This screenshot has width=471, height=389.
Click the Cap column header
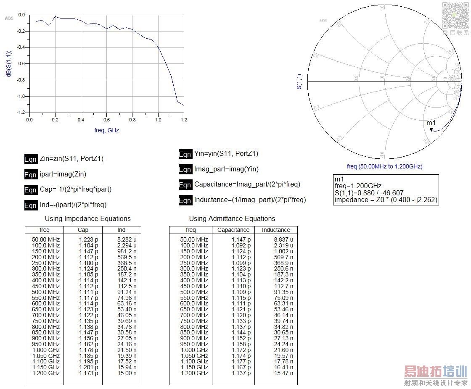pyautogui.click(x=83, y=230)
